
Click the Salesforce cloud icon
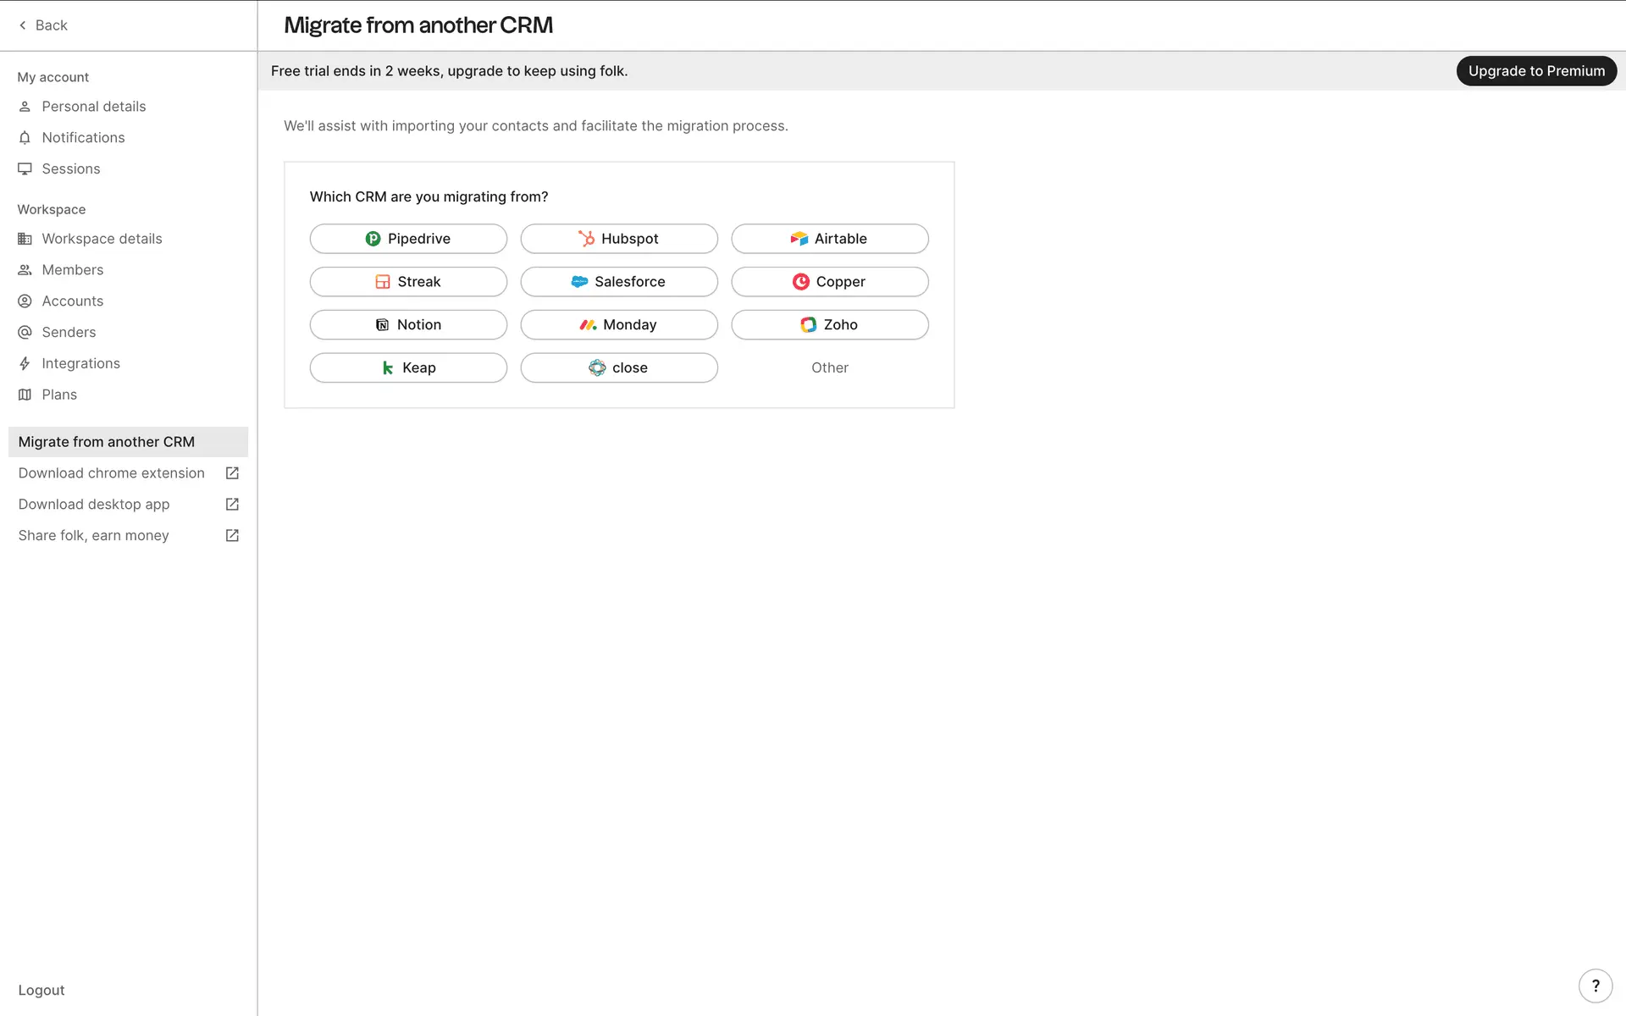coord(579,282)
